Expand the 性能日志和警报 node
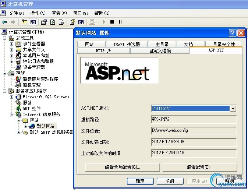Viewport: 248px width, 190px height. (11, 61)
